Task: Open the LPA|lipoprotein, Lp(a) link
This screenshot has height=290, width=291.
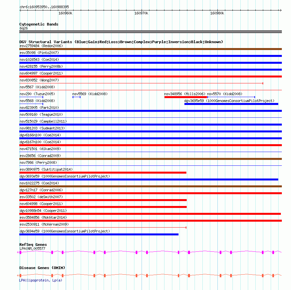Action: click(41, 280)
